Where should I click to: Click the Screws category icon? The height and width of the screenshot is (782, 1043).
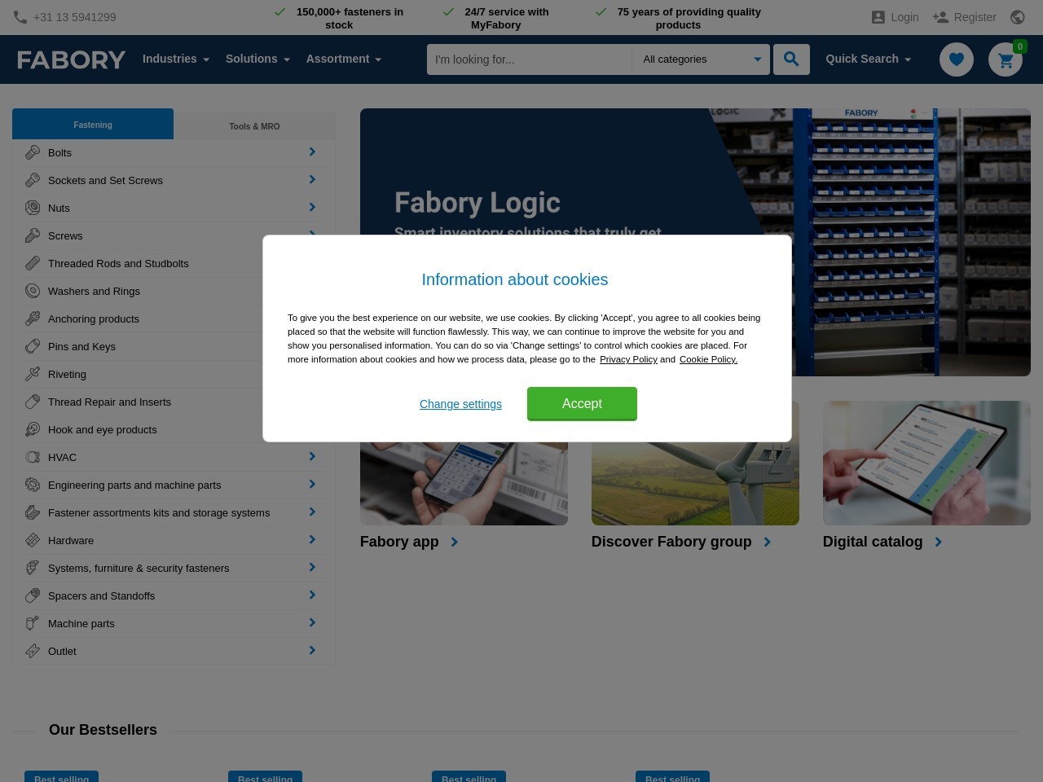(33, 235)
